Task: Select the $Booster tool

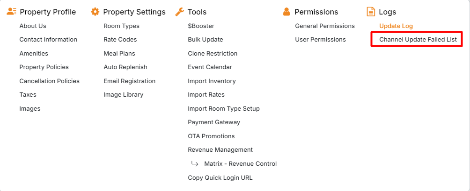Action: (x=201, y=26)
